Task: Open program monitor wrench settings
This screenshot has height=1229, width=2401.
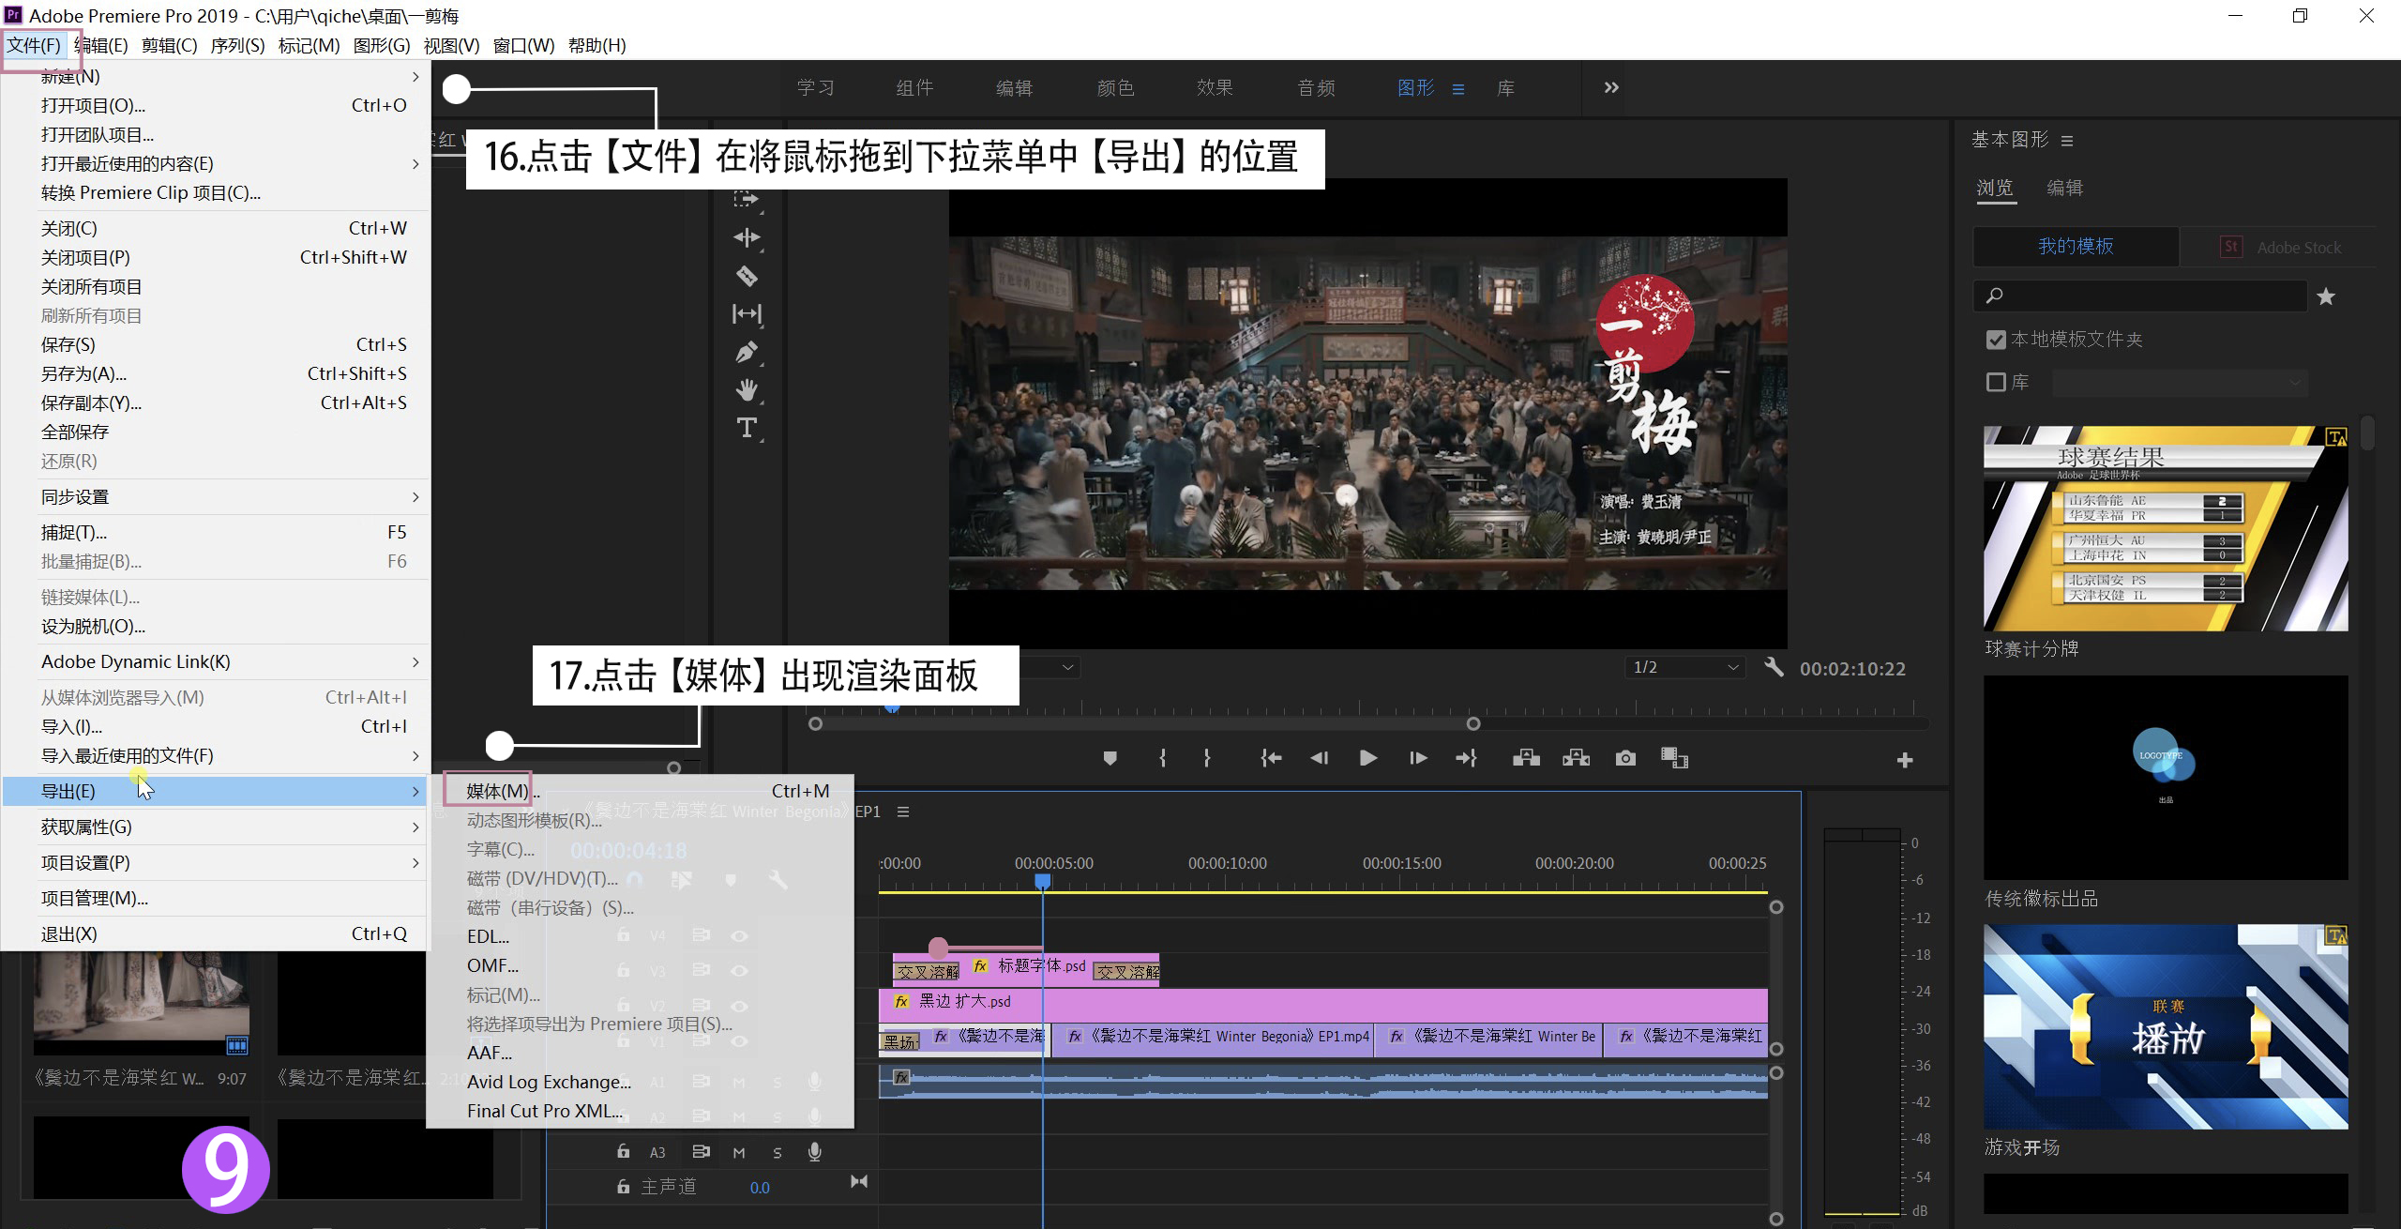Action: coord(1774,667)
